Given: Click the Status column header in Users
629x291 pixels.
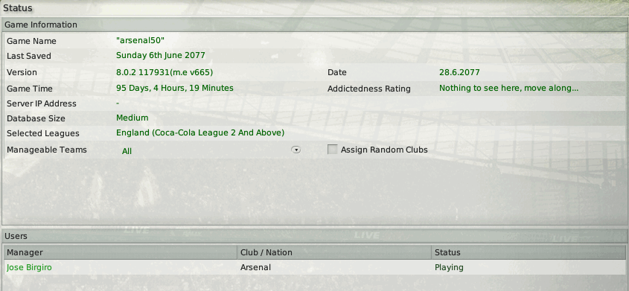Looking at the screenshot, I should [529, 252].
